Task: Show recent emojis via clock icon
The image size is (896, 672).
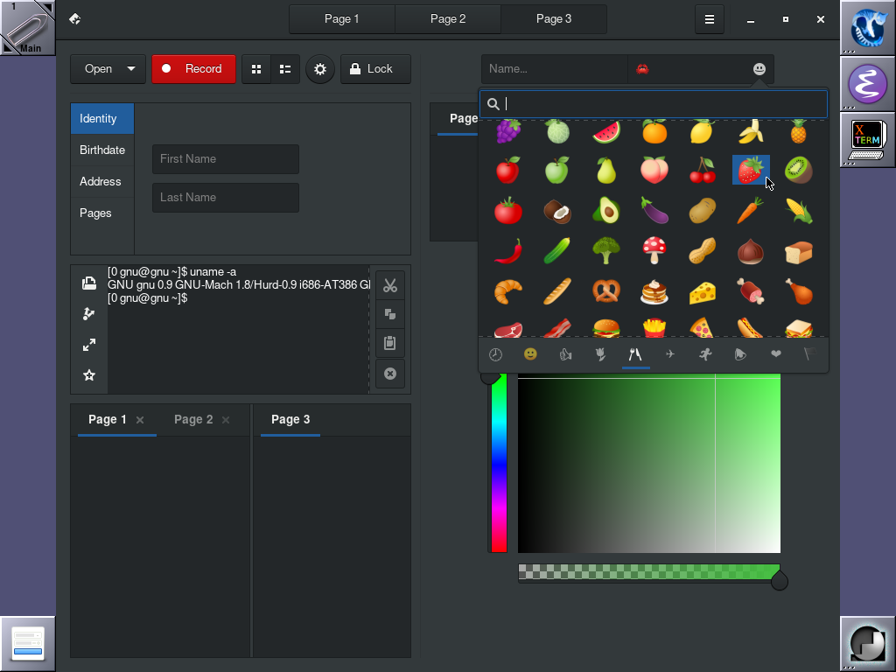Action: (x=495, y=355)
